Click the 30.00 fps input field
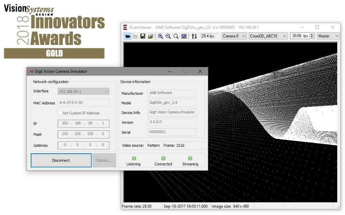This screenshot has width=345, height=215. 300,36
